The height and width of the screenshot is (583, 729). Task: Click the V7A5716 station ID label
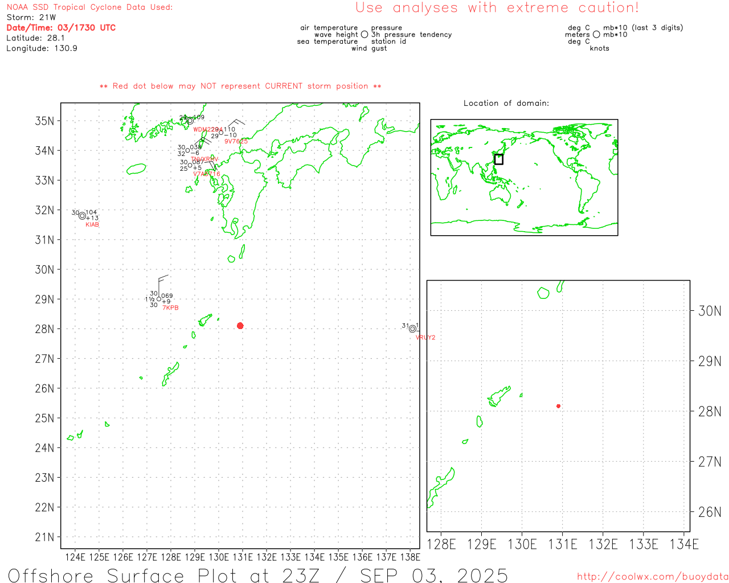coord(206,174)
